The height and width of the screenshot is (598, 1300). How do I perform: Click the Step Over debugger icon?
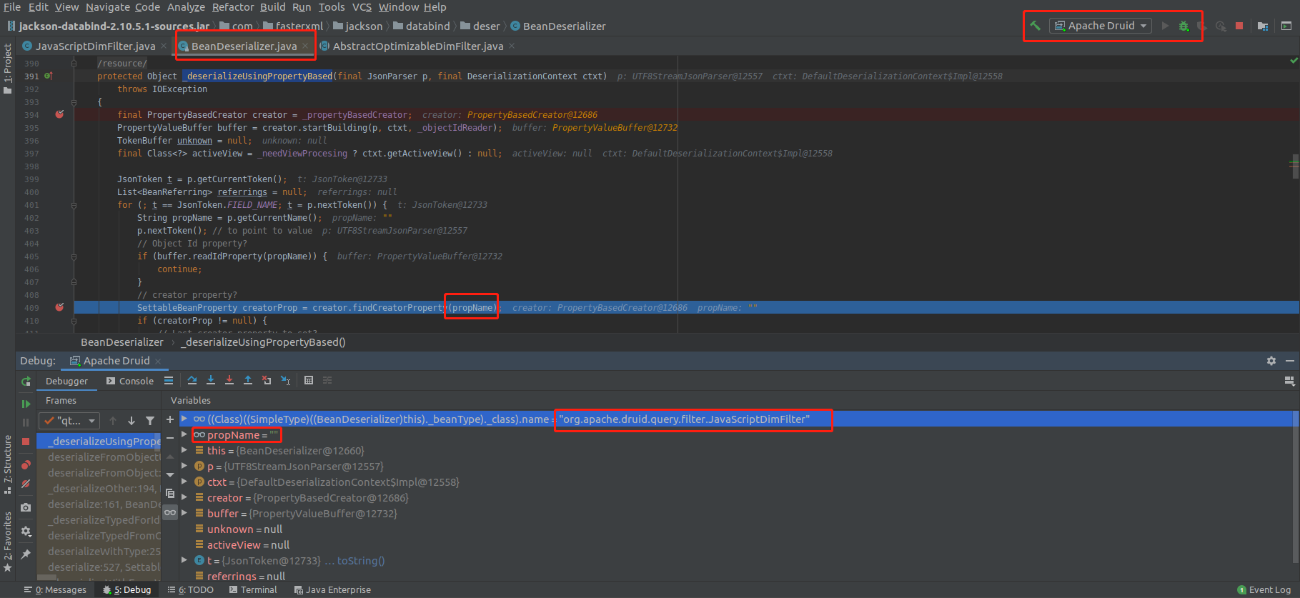point(192,381)
